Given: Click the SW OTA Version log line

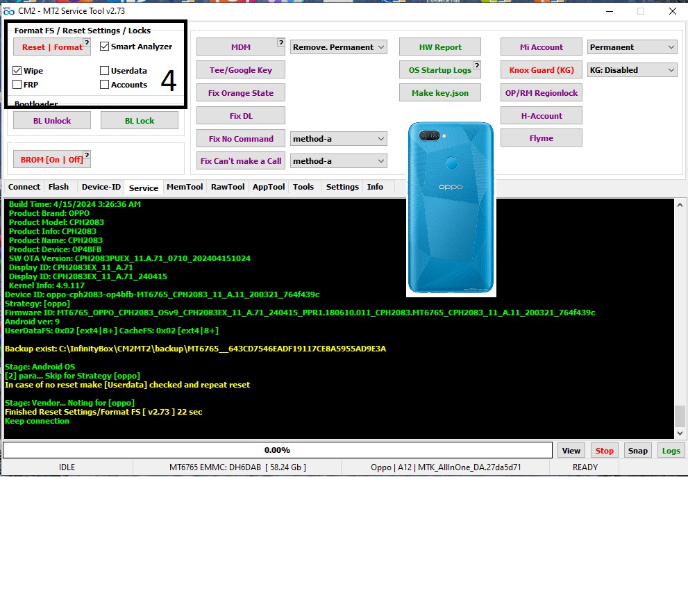Looking at the screenshot, I should (129, 258).
